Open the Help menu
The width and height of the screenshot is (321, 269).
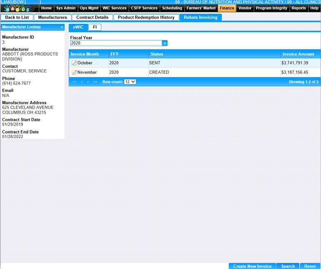[314, 8]
